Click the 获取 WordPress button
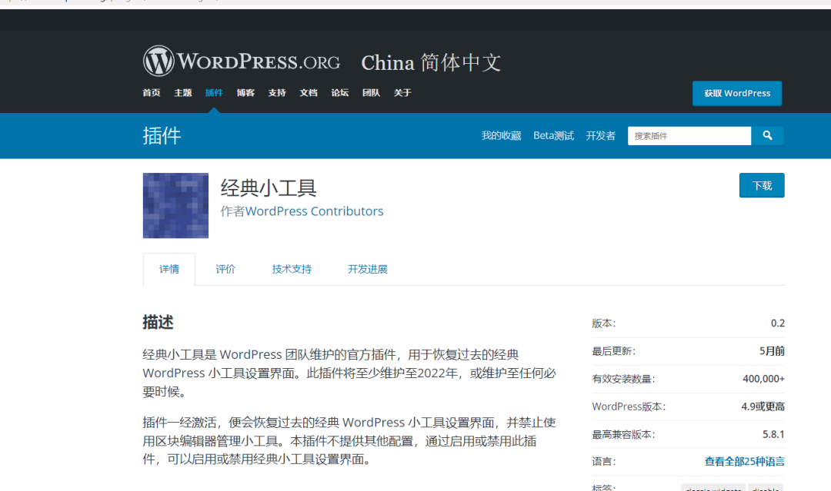 [x=736, y=93]
